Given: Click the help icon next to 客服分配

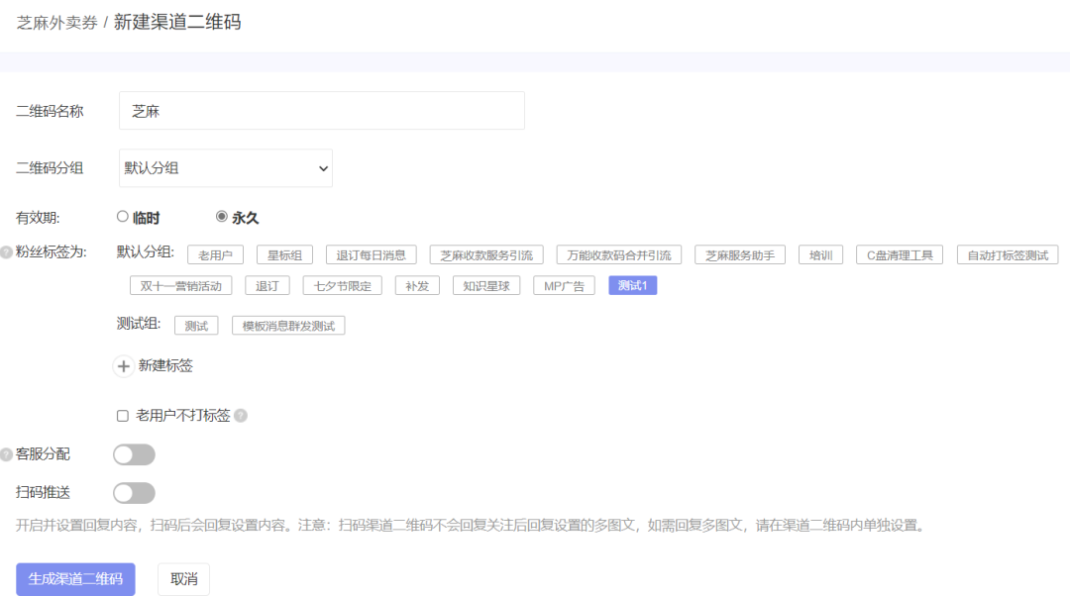Looking at the screenshot, I should click(8, 453).
